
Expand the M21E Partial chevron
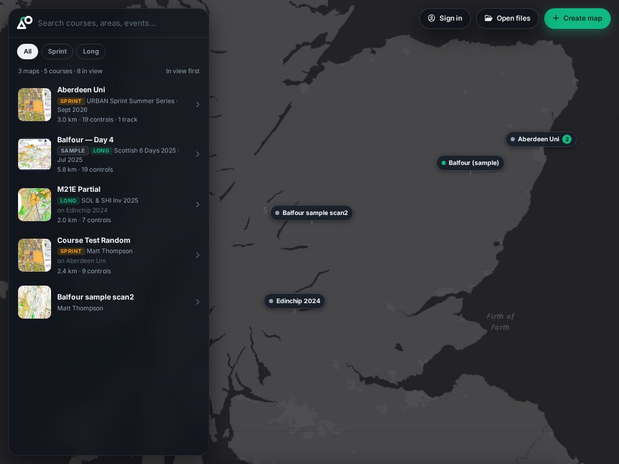tap(198, 205)
